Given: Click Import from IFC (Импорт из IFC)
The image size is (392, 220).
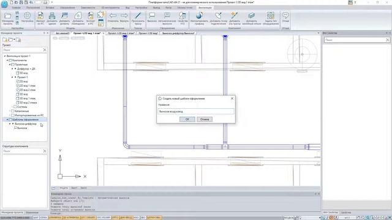Looking at the screenshot, I should pyautogui.click(x=40, y=19).
